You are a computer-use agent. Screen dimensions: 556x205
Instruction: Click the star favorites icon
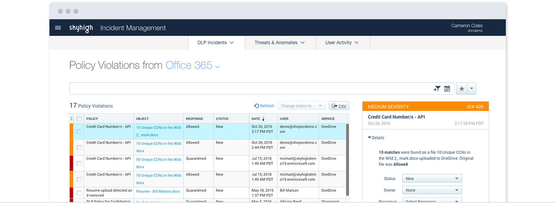click(462, 89)
